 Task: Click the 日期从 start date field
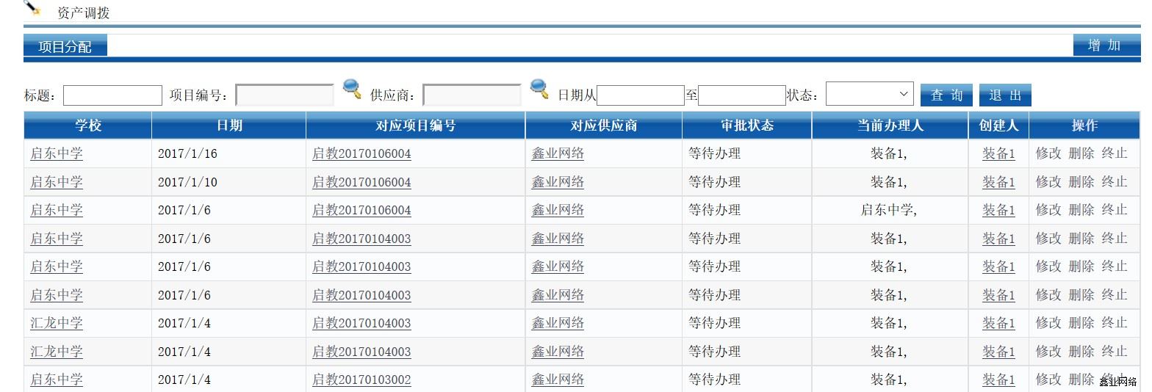641,95
